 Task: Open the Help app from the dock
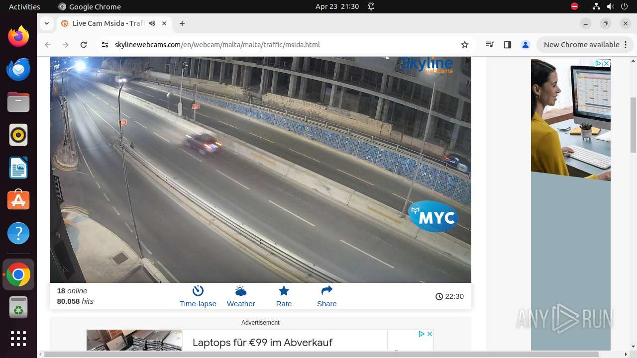(18, 233)
